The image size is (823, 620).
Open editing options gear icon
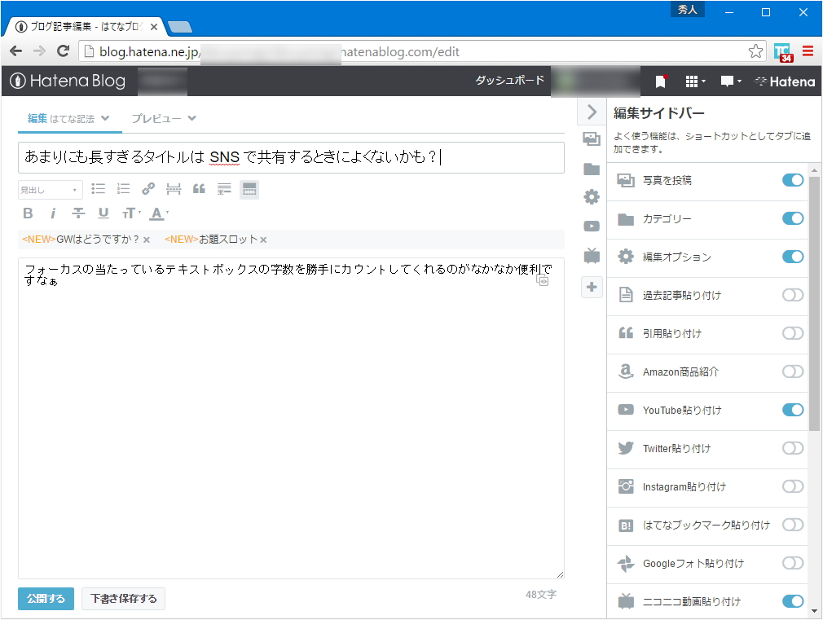(592, 196)
